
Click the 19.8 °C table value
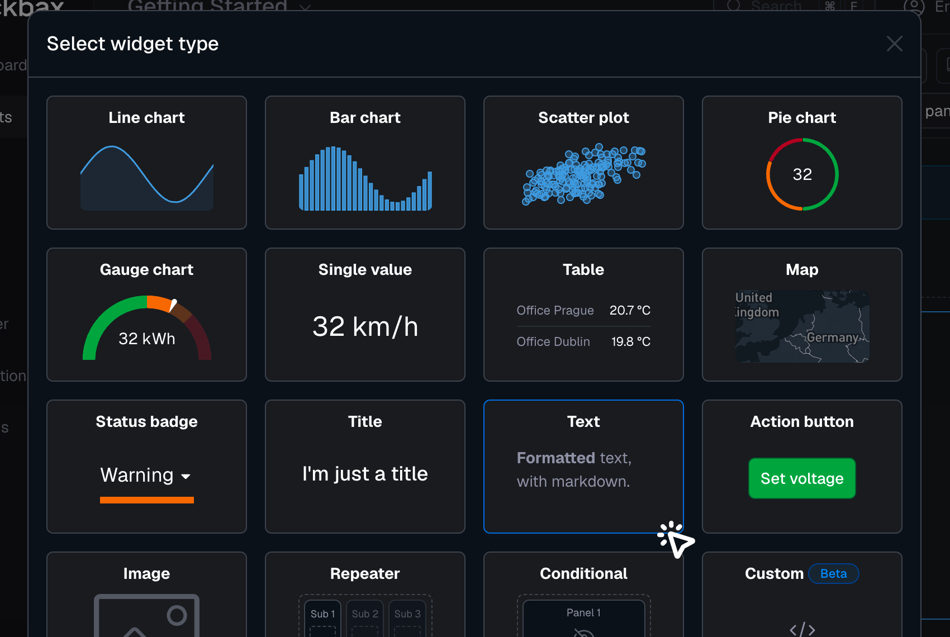tap(631, 341)
